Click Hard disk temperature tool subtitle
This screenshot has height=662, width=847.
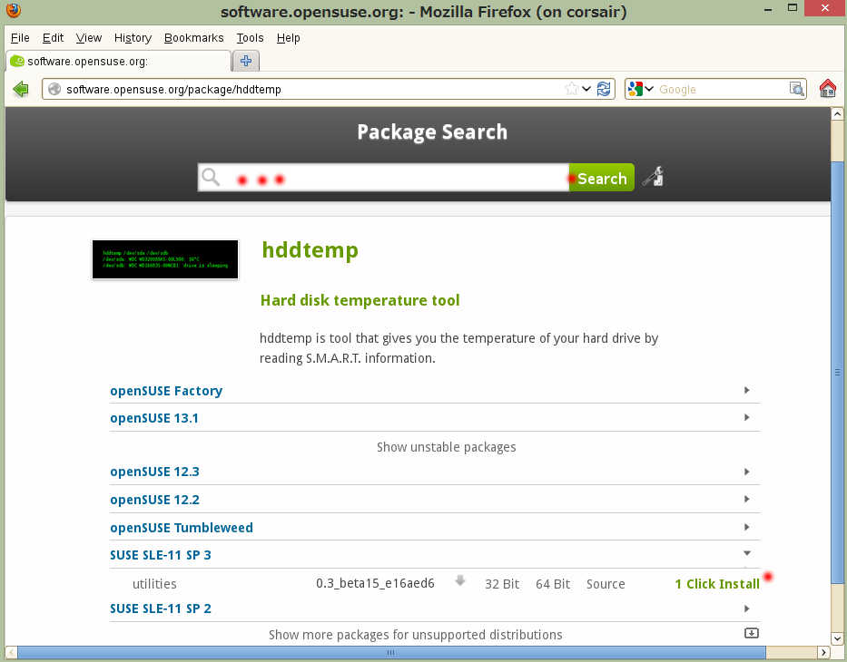tap(359, 300)
